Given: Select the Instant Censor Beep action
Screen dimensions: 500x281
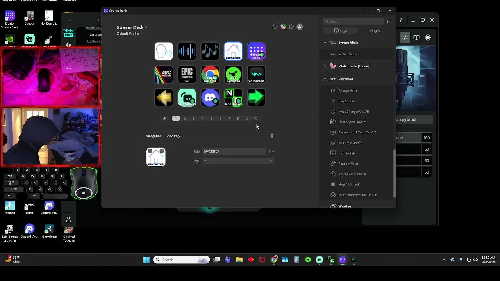Looking at the screenshot, I should (x=356, y=174).
